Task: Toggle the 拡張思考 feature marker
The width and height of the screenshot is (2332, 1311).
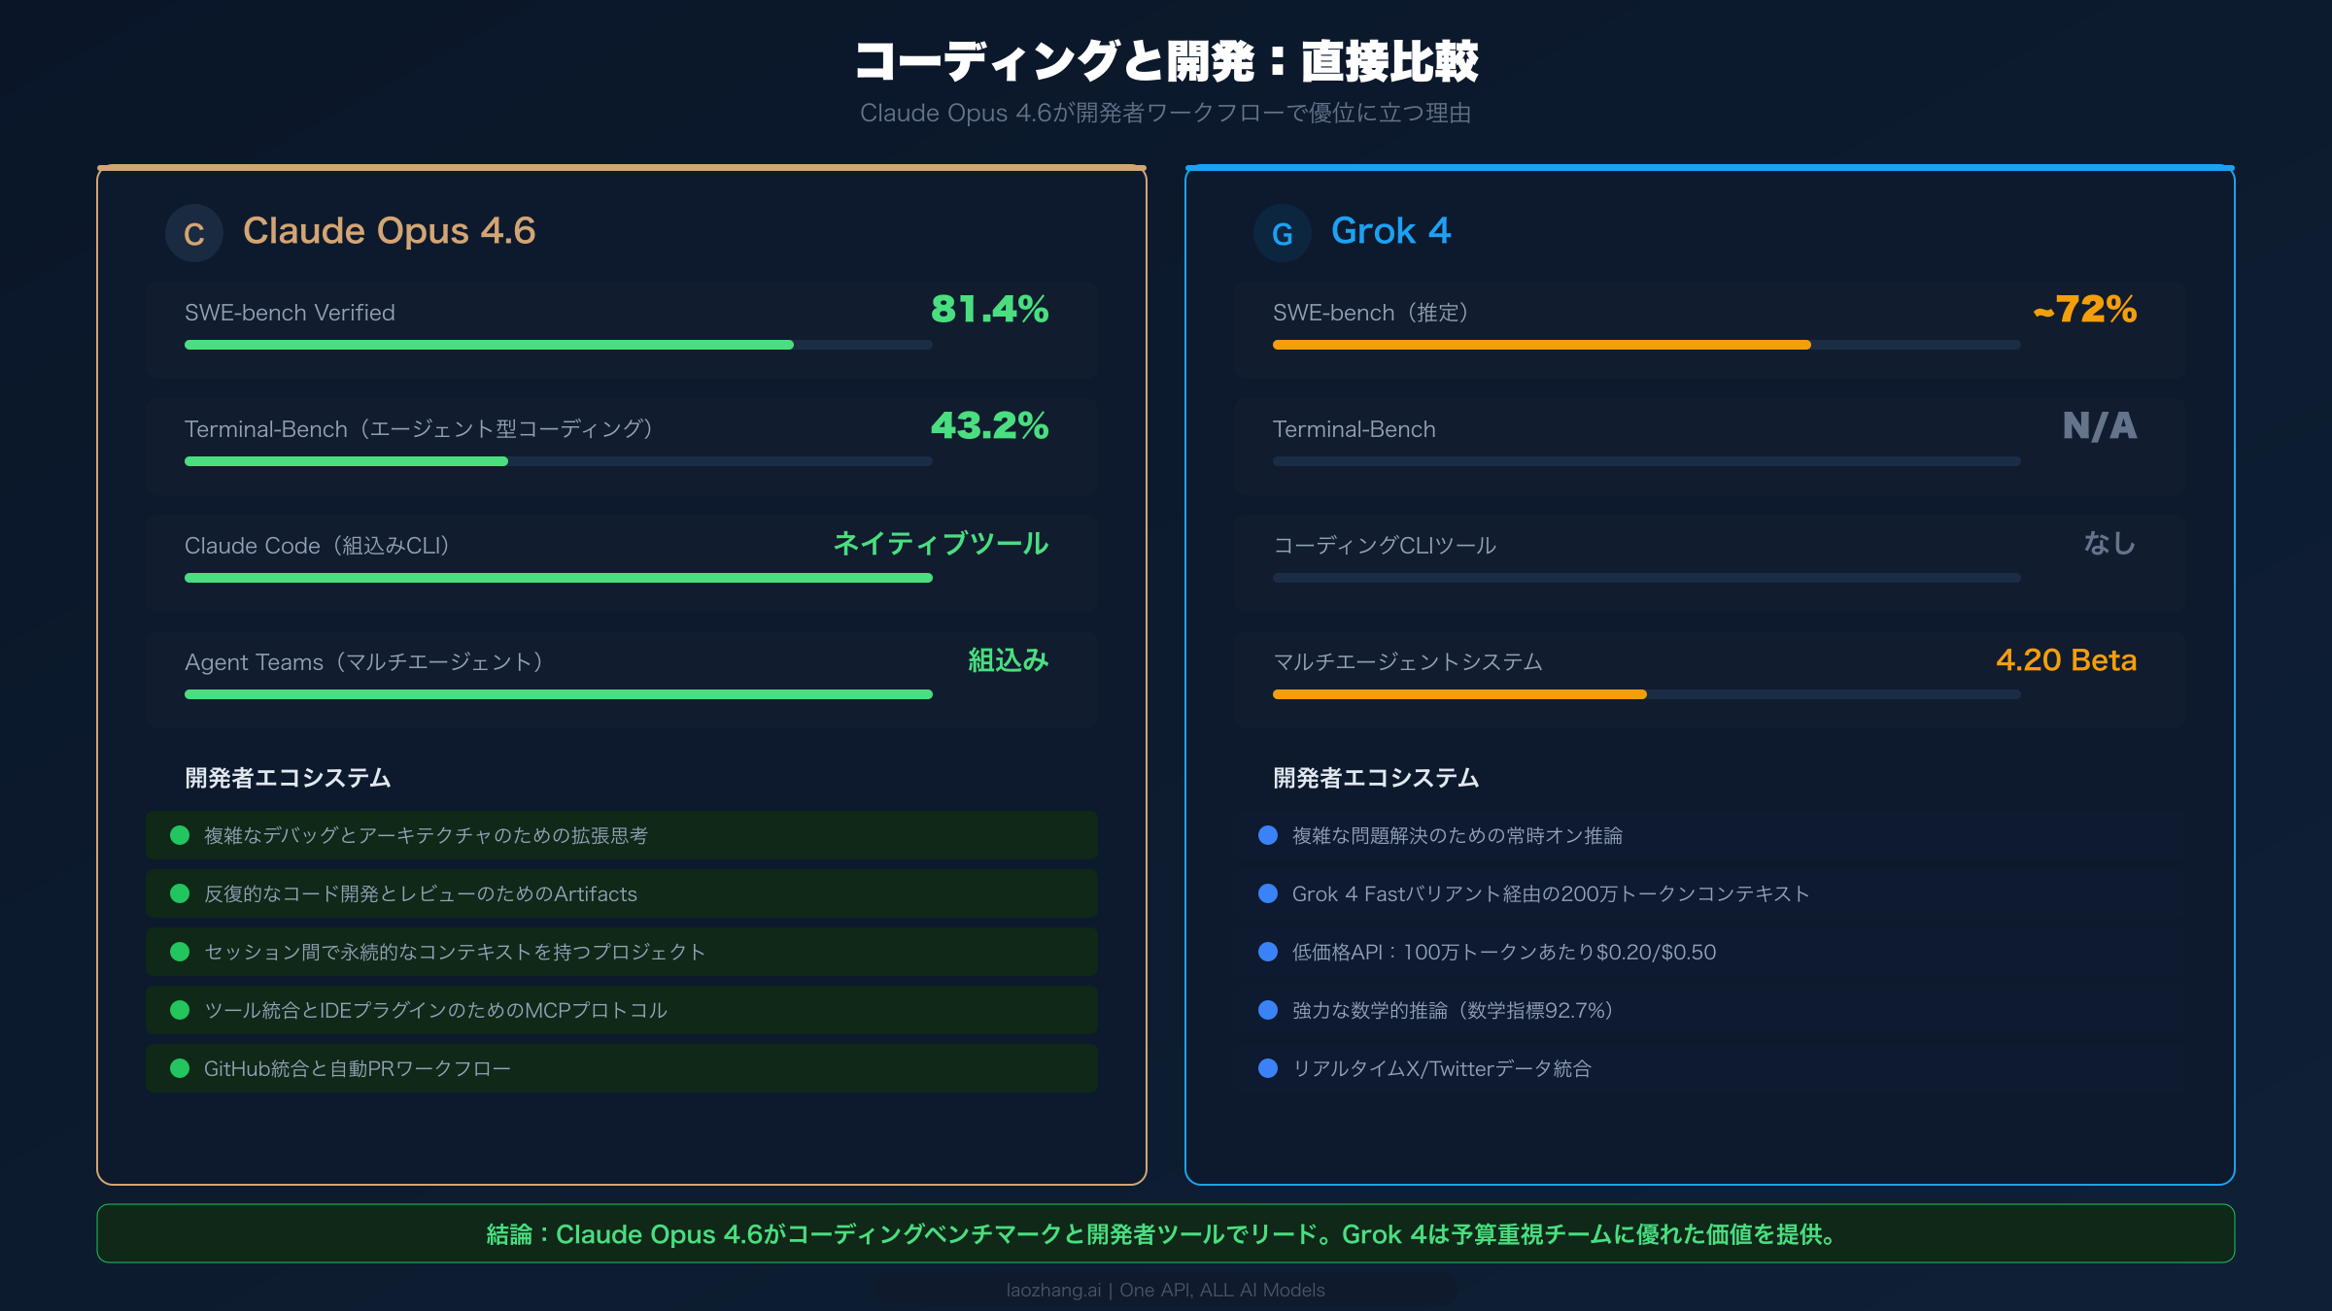Action: click(x=179, y=835)
